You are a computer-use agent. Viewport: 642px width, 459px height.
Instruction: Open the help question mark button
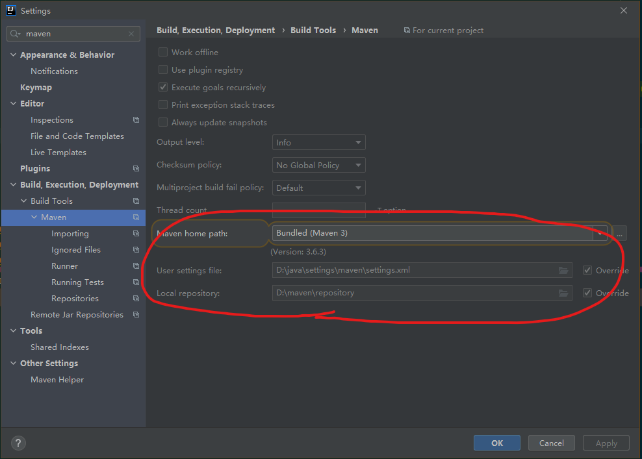(x=18, y=443)
